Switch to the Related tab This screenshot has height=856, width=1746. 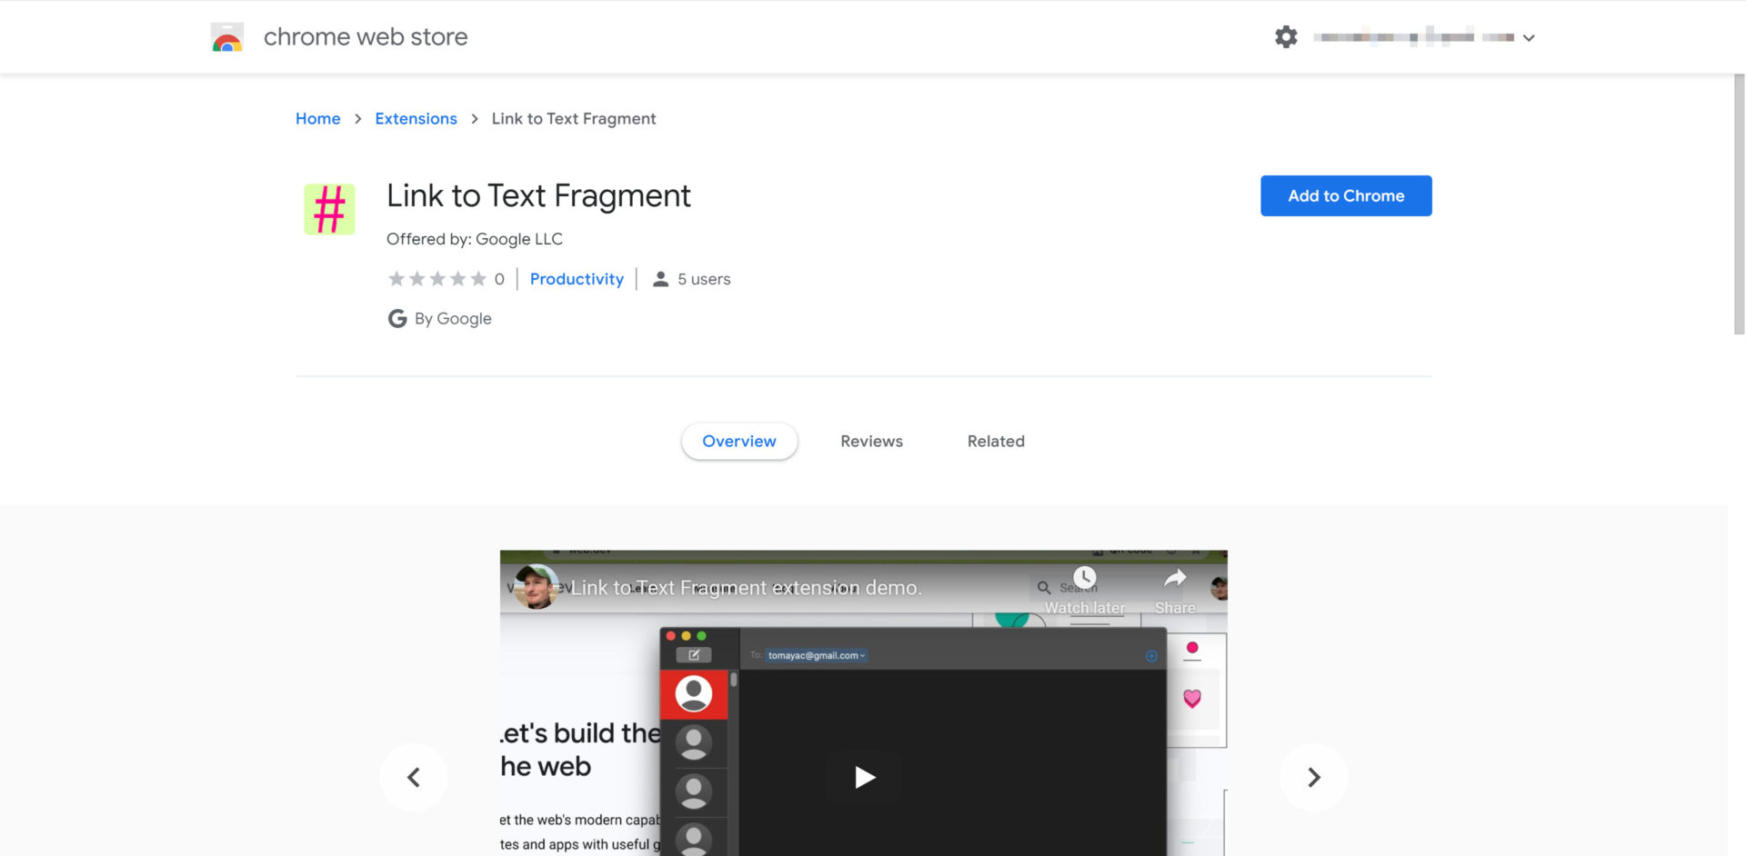tap(996, 441)
